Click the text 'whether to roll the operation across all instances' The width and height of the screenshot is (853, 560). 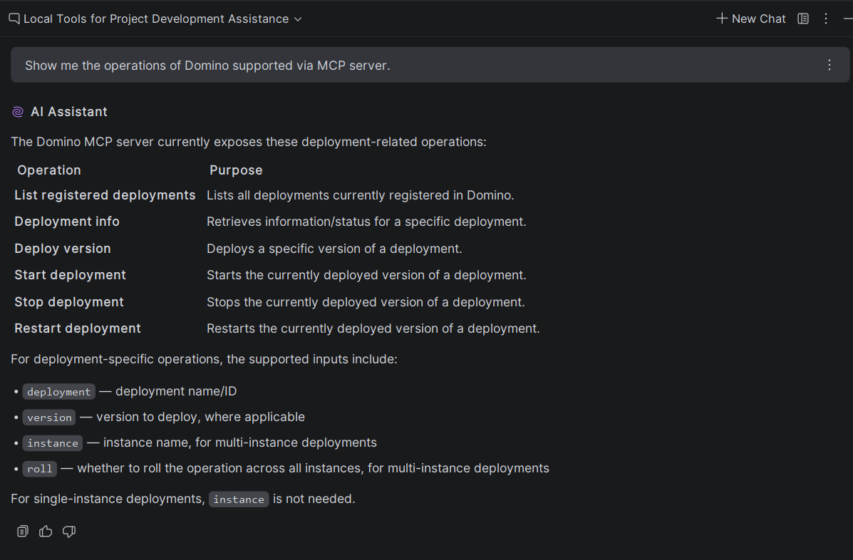tap(220, 468)
